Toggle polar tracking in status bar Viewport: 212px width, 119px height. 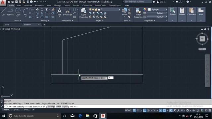click(148, 110)
